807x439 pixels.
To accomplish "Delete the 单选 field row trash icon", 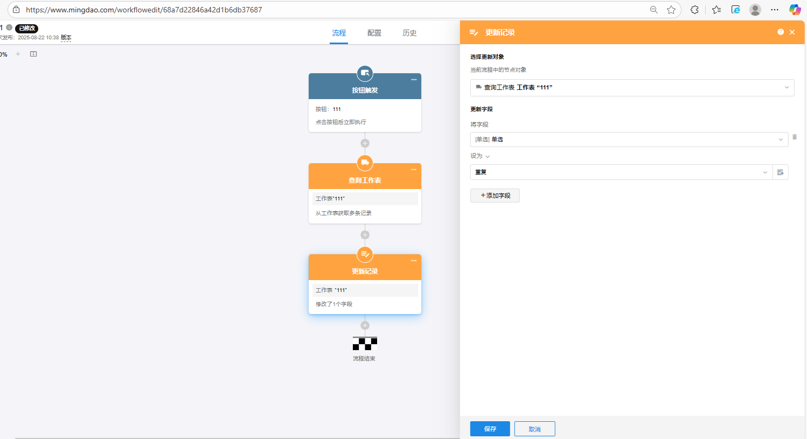I will pyautogui.click(x=794, y=137).
